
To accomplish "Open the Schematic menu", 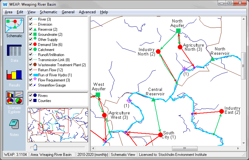I will [48, 12].
